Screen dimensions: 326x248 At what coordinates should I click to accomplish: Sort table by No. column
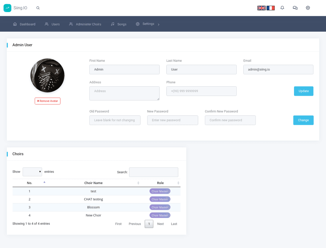point(30,183)
